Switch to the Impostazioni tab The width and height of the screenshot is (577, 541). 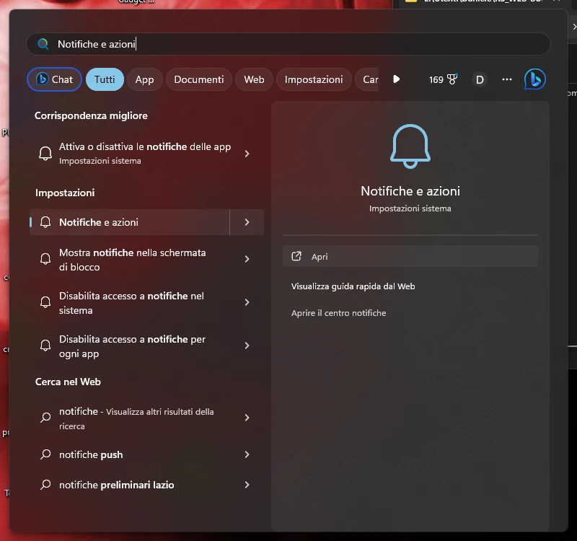(313, 79)
